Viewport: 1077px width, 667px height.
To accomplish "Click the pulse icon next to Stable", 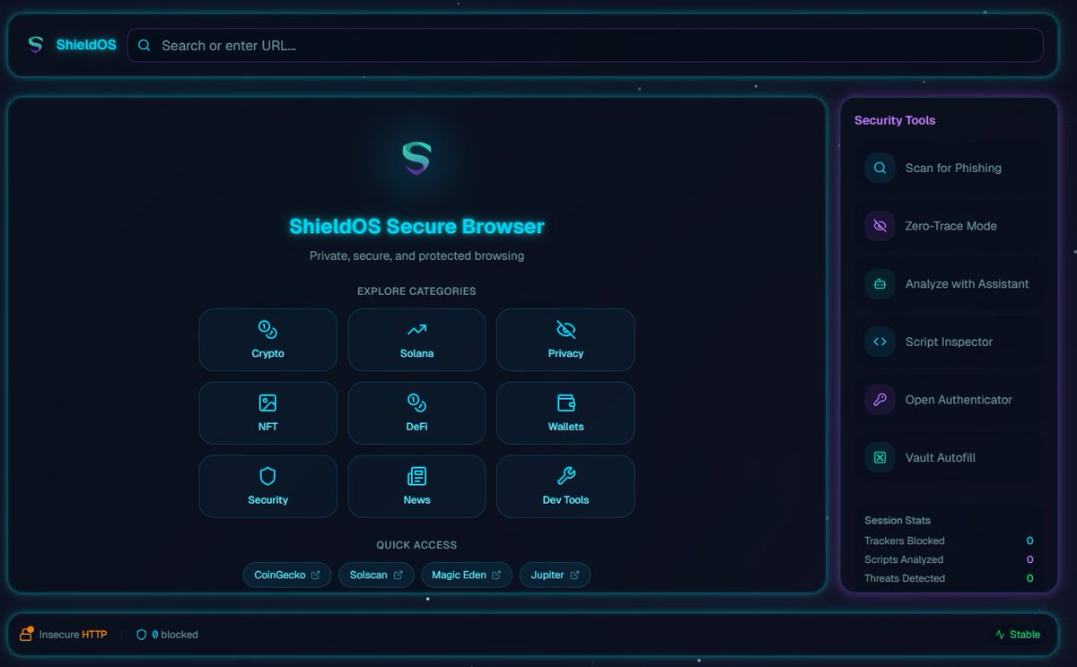I will (1000, 635).
